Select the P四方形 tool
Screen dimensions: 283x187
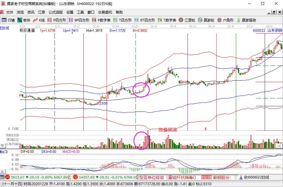point(57,20)
